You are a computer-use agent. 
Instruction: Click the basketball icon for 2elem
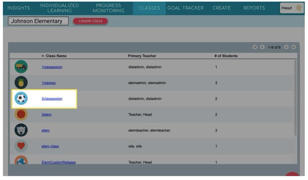(21, 114)
